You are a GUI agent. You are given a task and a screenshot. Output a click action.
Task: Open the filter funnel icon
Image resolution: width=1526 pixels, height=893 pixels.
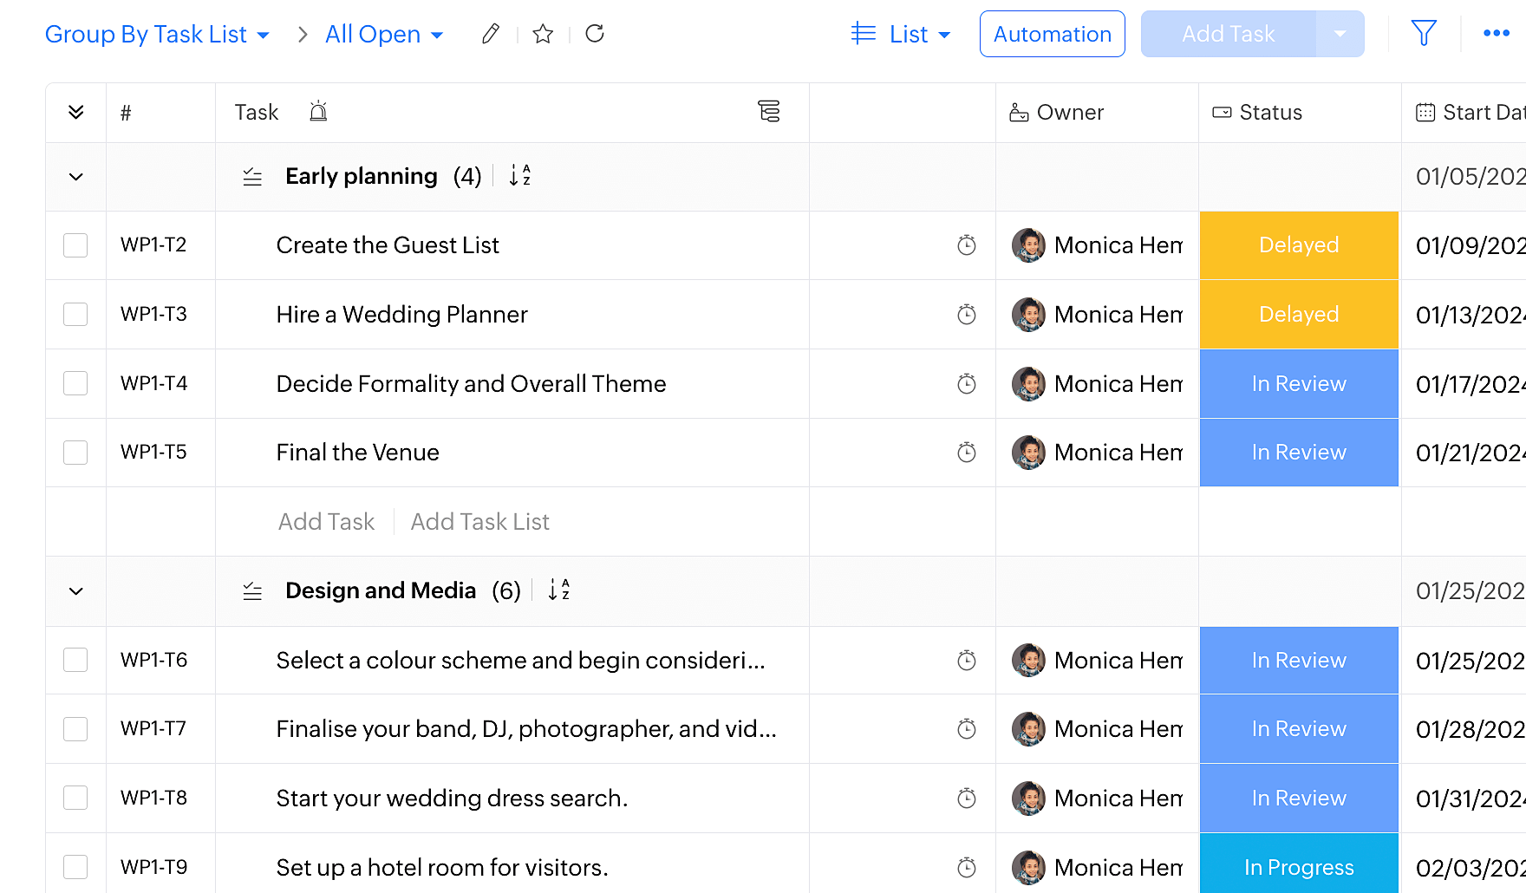coord(1424,34)
